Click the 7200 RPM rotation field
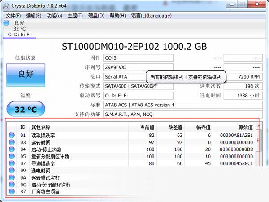 (x=243, y=77)
